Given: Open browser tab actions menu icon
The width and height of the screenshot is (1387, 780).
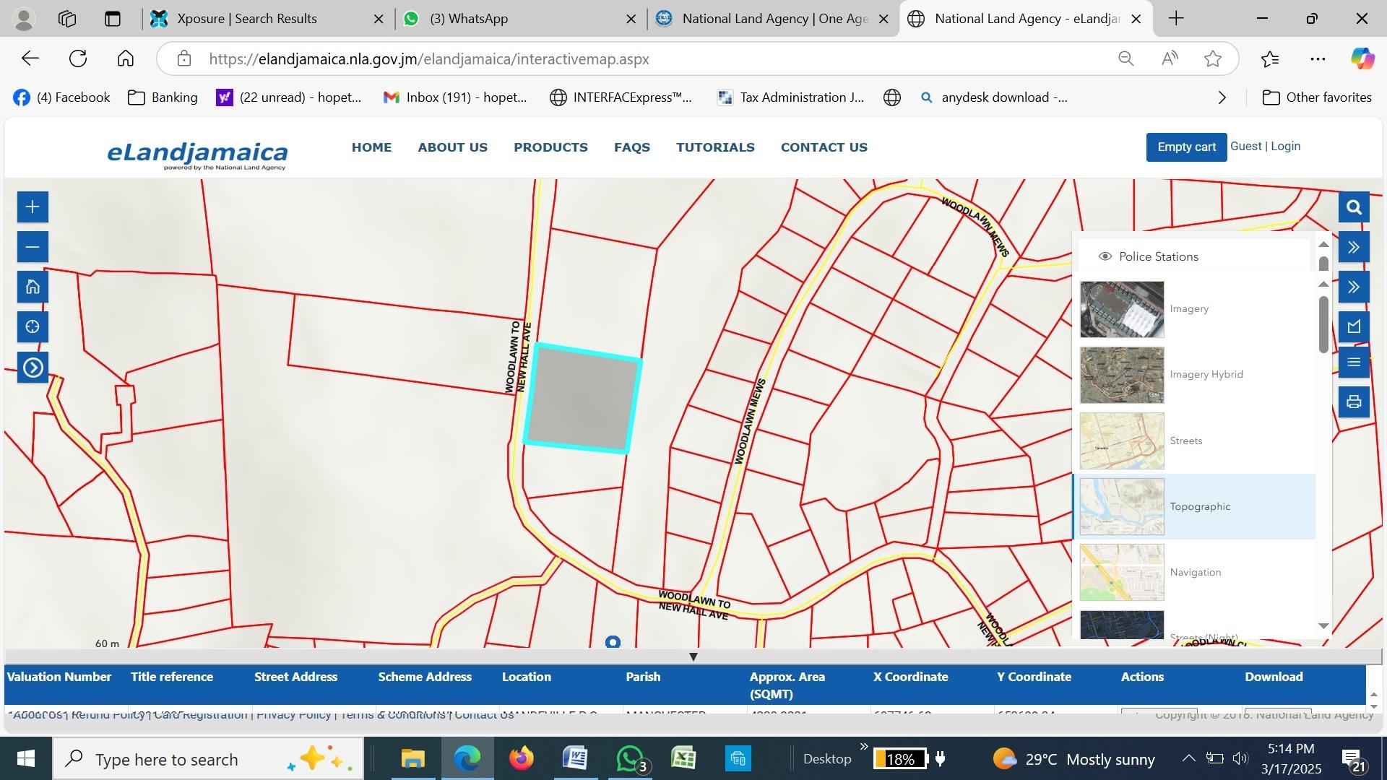Looking at the screenshot, I should click(x=112, y=19).
